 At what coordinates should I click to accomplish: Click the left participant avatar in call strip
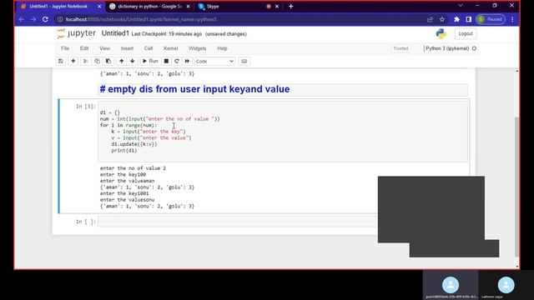coord(451,285)
